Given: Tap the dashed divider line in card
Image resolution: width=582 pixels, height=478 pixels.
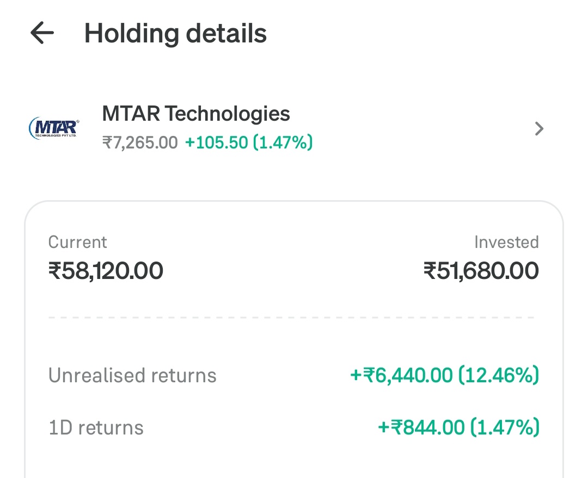Looking at the screenshot, I should tap(291, 318).
